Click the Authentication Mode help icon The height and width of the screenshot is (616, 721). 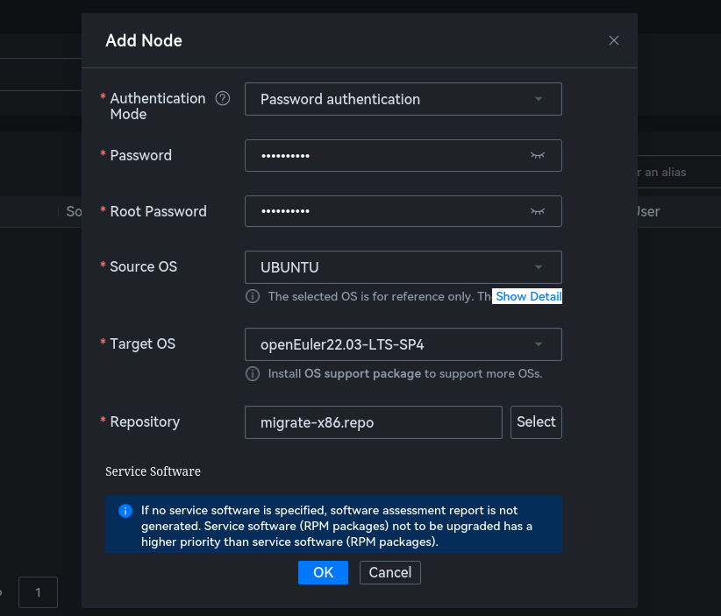pyautogui.click(x=223, y=98)
